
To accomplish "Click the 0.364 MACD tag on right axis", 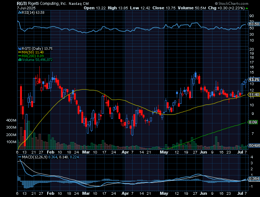I will (x=254, y=179).
